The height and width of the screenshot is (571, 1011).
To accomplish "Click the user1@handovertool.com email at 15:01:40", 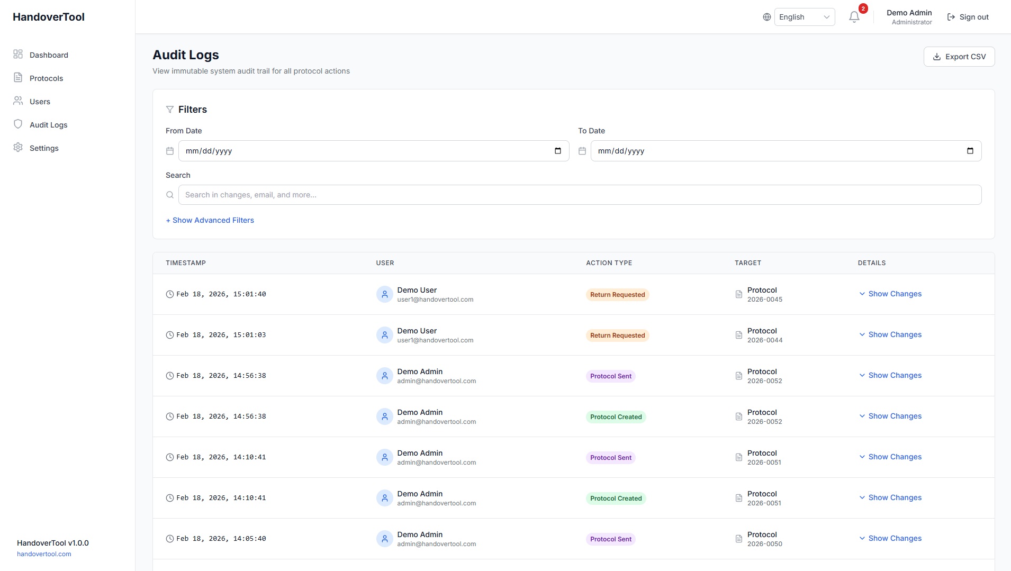I will click(x=435, y=300).
